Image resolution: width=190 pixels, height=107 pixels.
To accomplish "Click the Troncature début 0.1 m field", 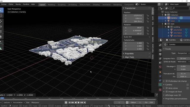I will (x=183, y=74).
